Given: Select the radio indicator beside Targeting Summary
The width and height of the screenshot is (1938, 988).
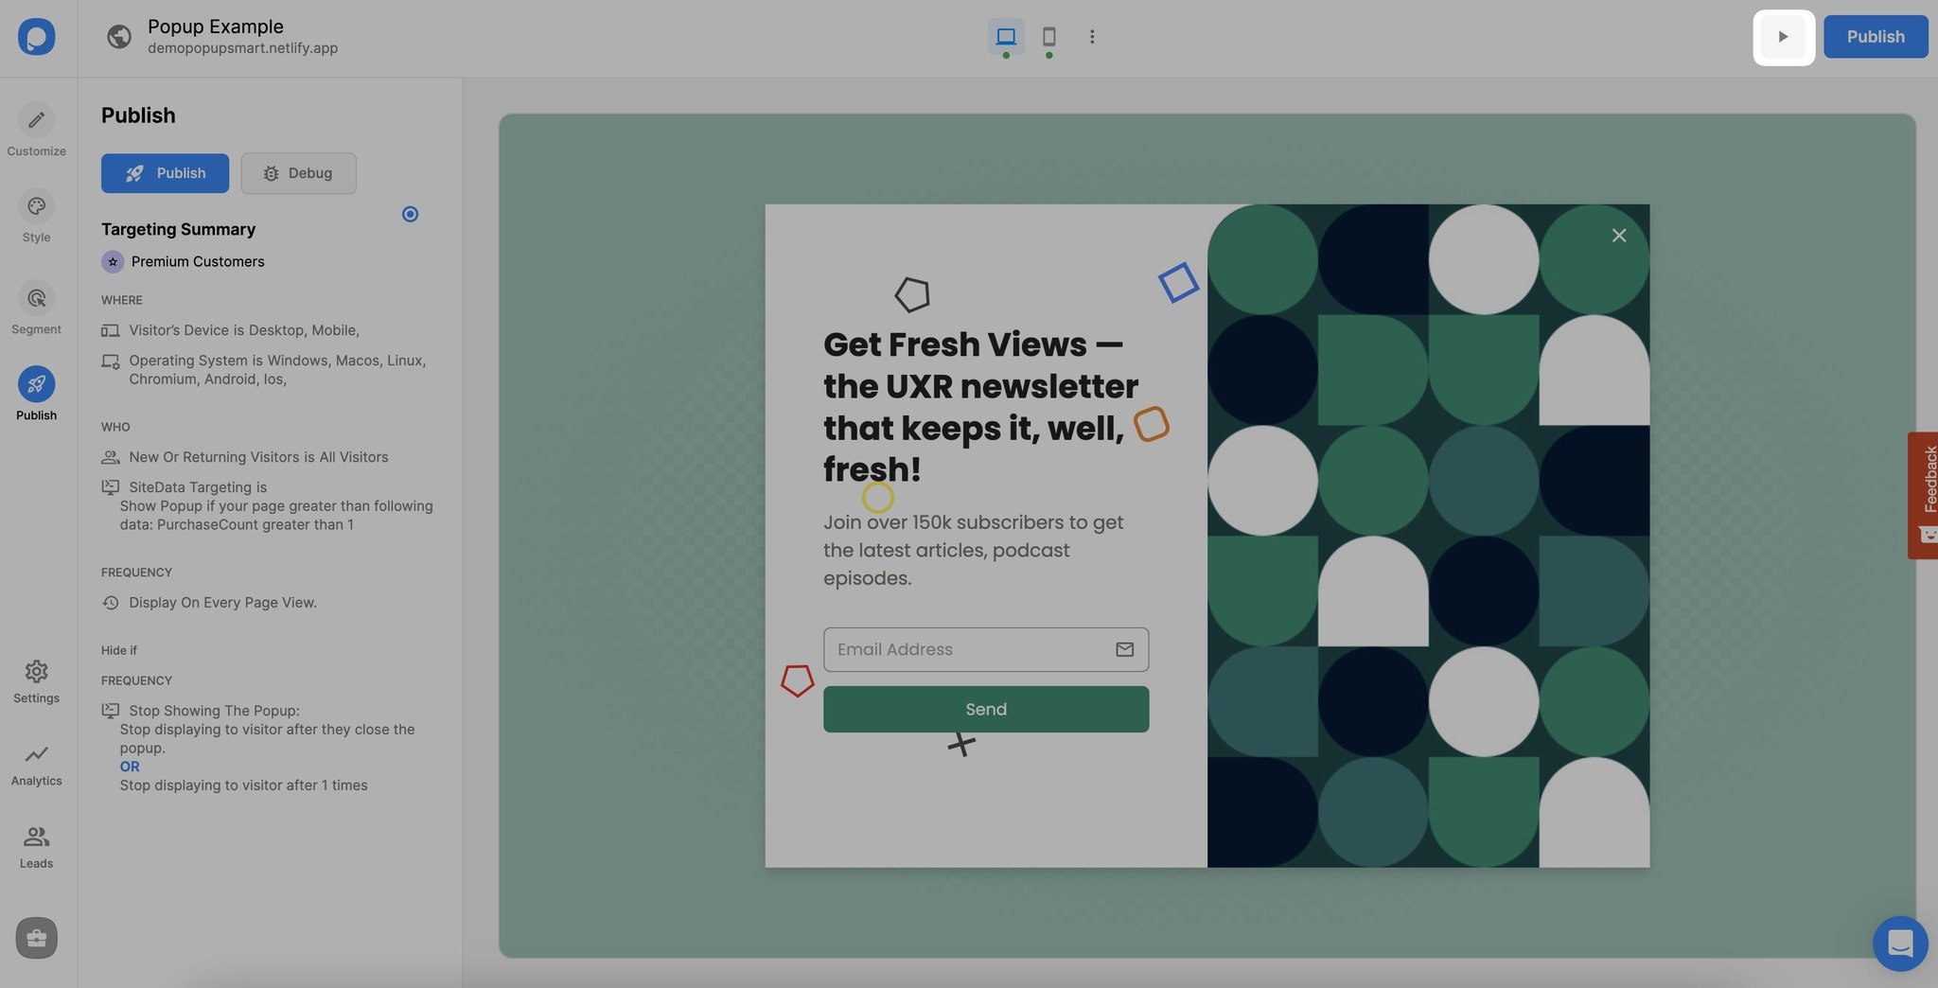Looking at the screenshot, I should coord(410,214).
